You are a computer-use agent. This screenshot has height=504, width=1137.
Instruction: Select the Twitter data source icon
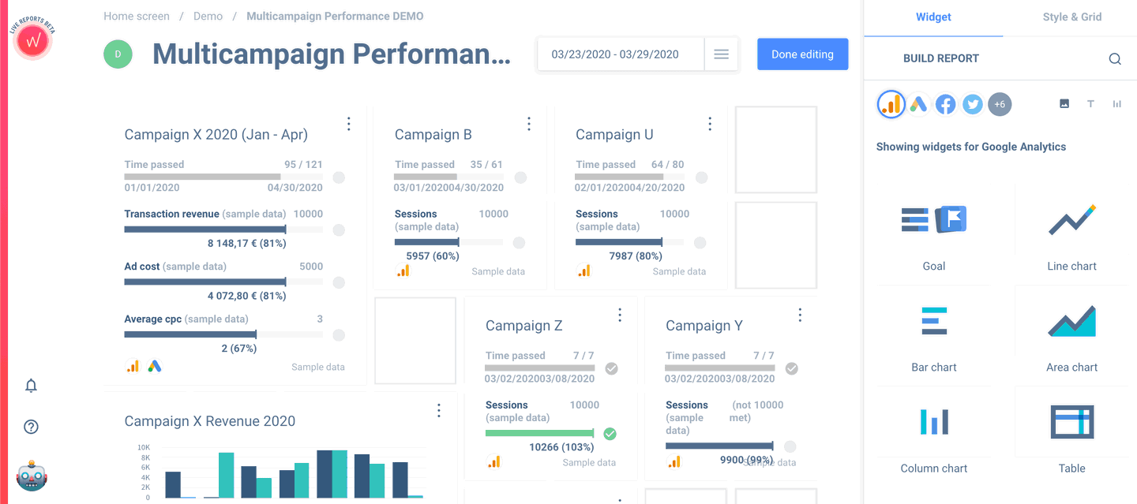(x=972, y=103)
